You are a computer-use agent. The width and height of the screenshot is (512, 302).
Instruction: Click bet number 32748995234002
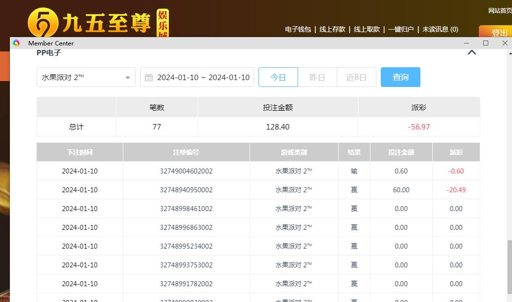(x=186, y=246)
